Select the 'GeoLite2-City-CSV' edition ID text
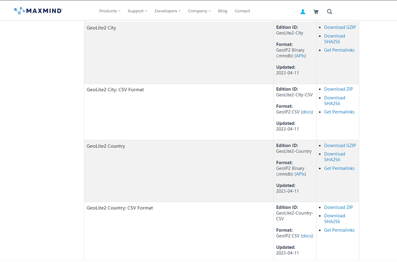The width and height of the screenshot is (397, 262). (294, 95)
